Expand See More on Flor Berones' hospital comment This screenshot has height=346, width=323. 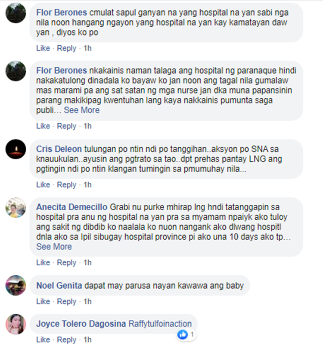point(81,110)
